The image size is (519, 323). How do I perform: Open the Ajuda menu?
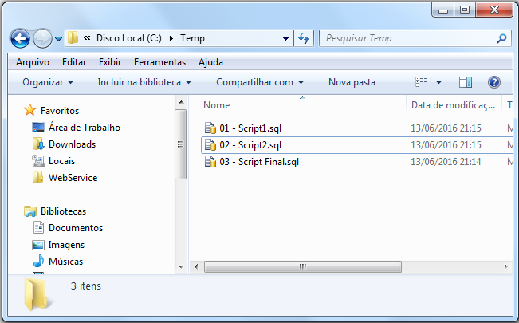point(210,62)
